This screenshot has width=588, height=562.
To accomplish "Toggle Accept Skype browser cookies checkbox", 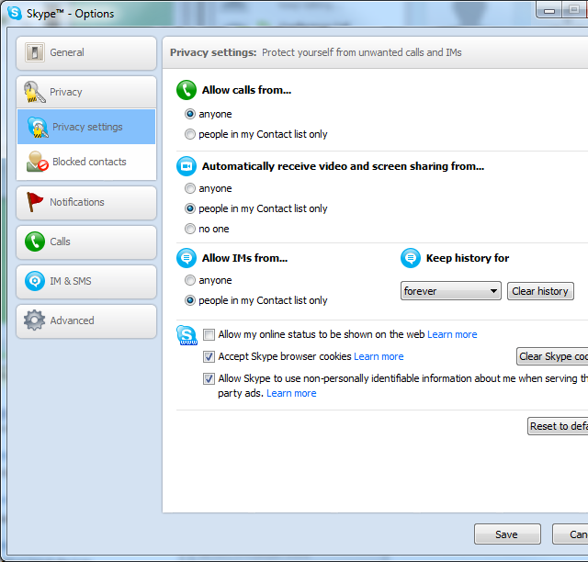I will tap(209, 356).
